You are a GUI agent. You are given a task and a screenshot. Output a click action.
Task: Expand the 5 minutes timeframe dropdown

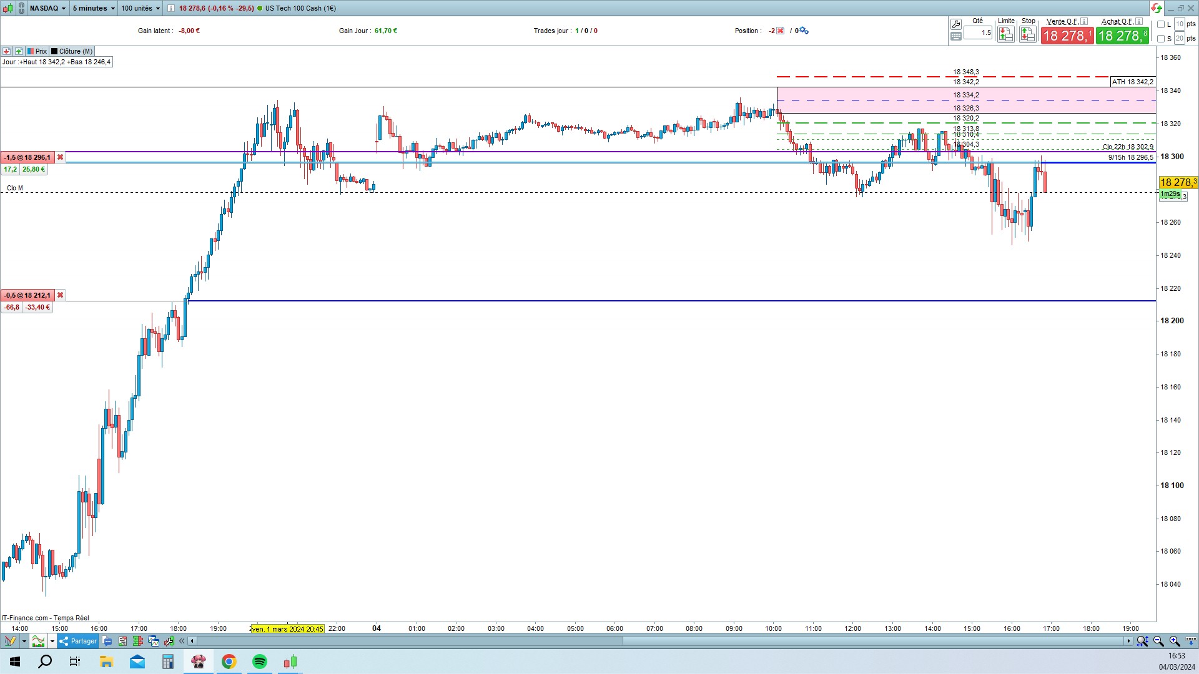[94, 8]
